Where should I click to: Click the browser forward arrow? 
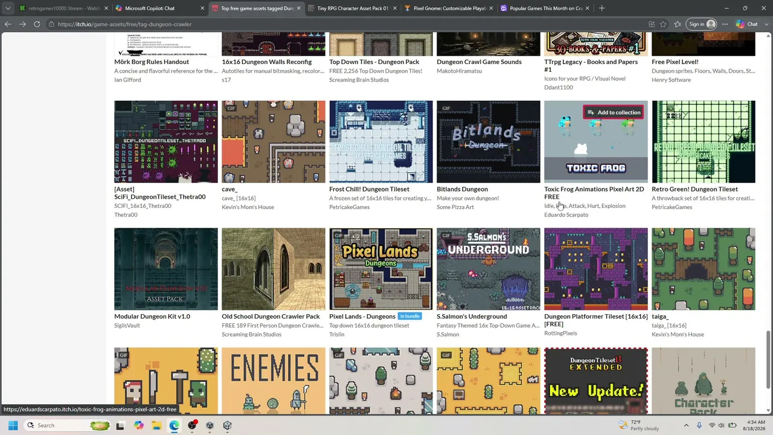tap(22, 24)
